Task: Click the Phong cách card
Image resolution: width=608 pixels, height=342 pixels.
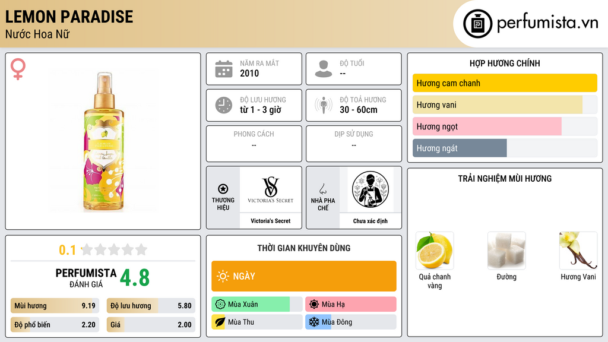Action: tap(254, 144)
